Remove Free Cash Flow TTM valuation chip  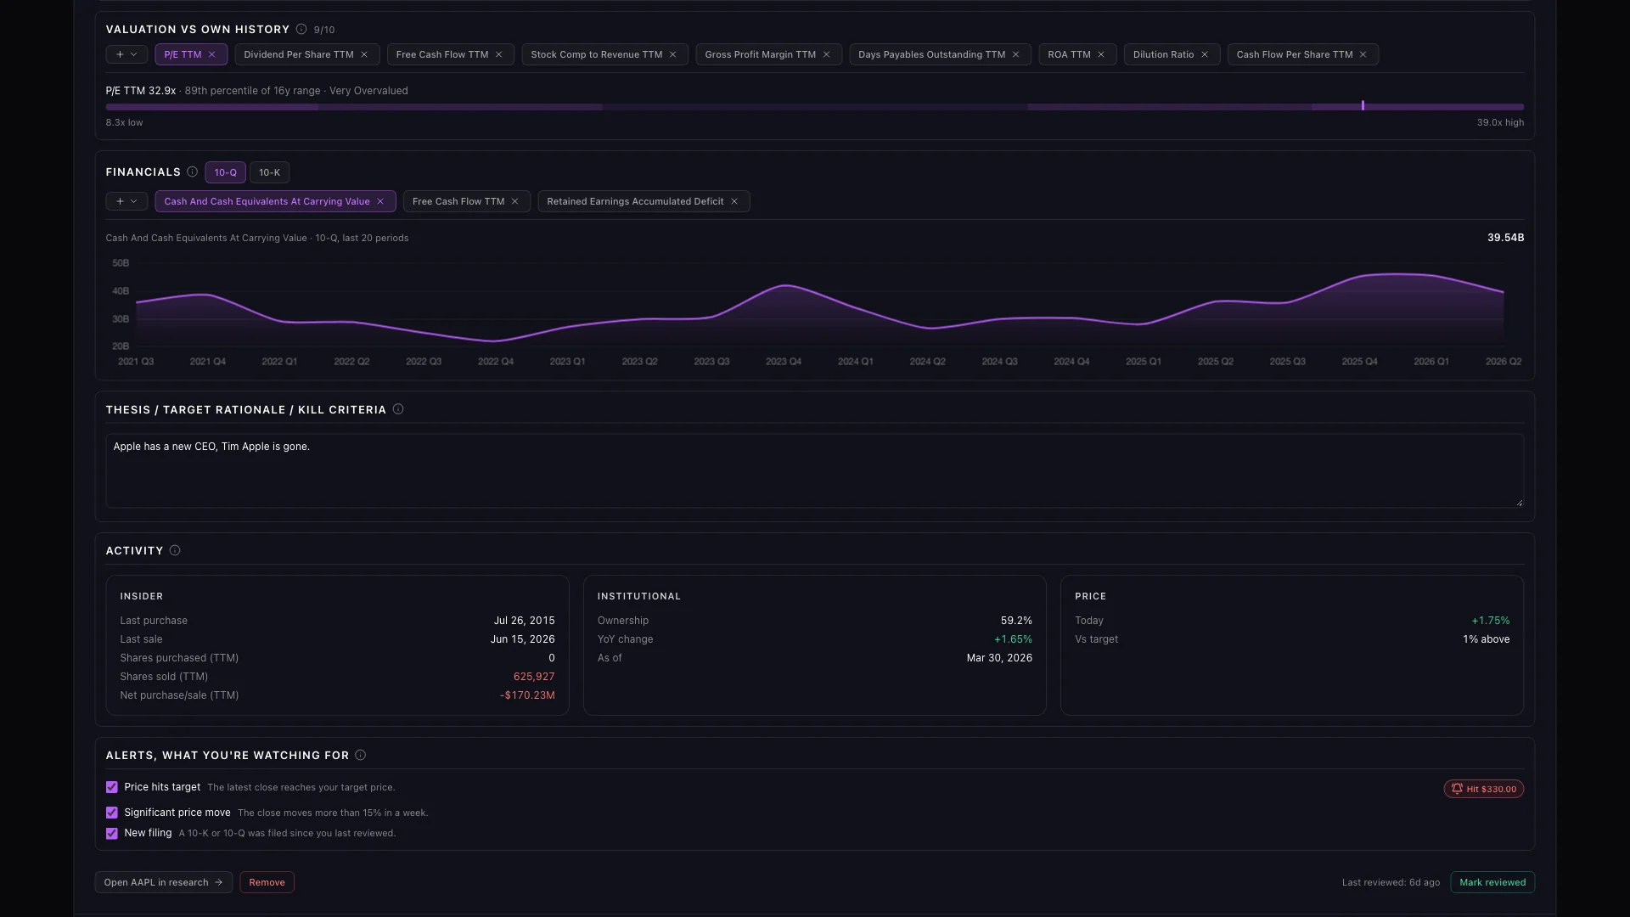(x=499, y=54)
